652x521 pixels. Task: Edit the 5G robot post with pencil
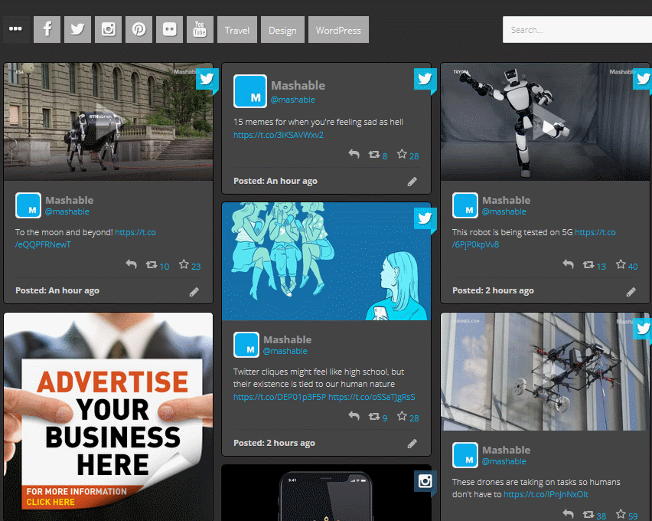pos(631,292)
